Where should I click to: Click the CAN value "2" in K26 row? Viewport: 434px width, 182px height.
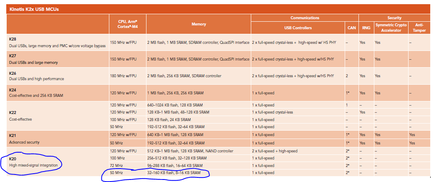coord(347,76)
